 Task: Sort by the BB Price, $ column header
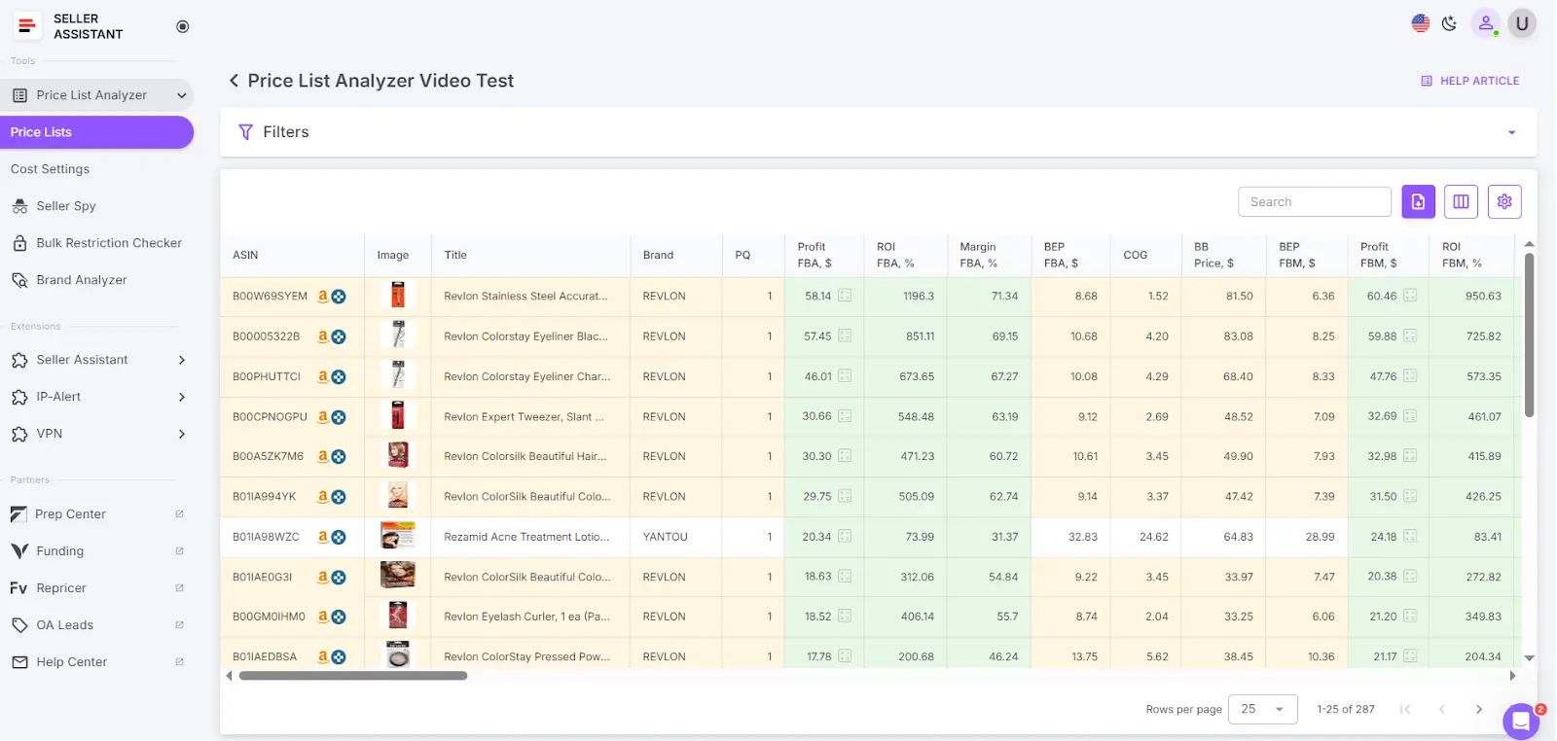1213,255
